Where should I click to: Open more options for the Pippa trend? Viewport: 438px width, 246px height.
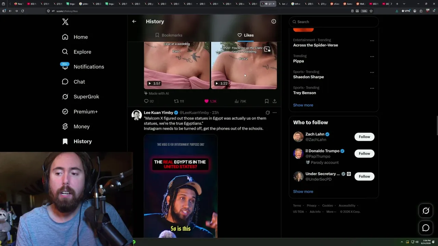click(x=372, y=57)
